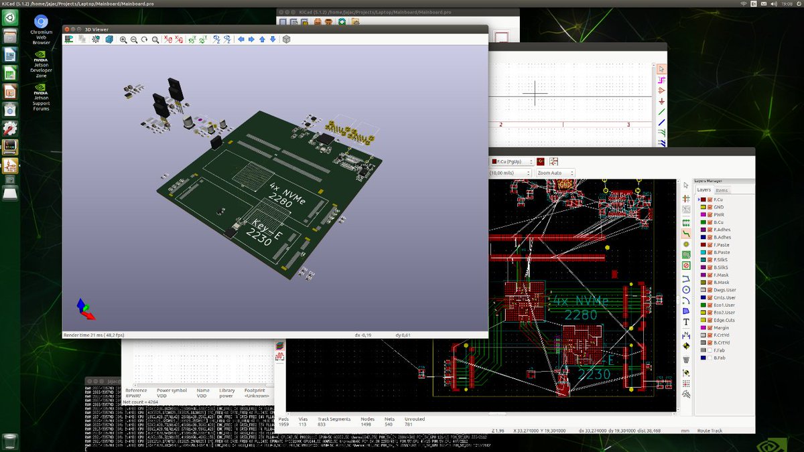Move board up with blue arrow
Screen dimensions: 804x452
(262, 40)
